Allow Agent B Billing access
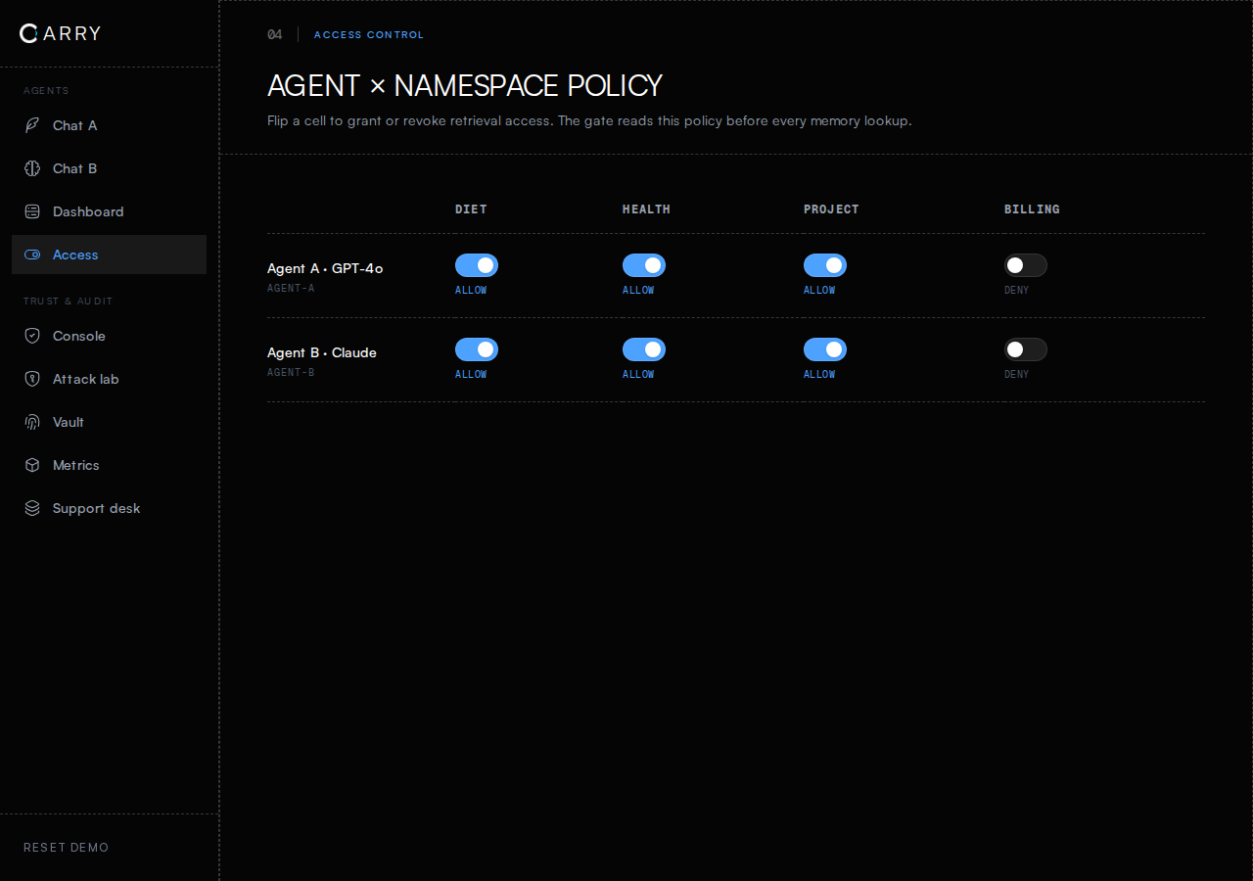1253x881 pixels. coord(1026,349)
